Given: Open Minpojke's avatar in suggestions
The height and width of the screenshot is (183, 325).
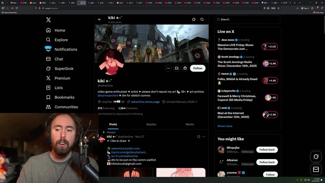Looking at the screenshot, I should point(221,149).
